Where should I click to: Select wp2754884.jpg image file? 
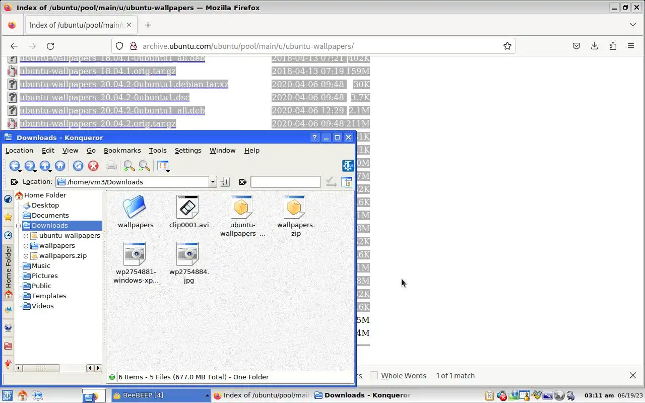click(187, 253)
